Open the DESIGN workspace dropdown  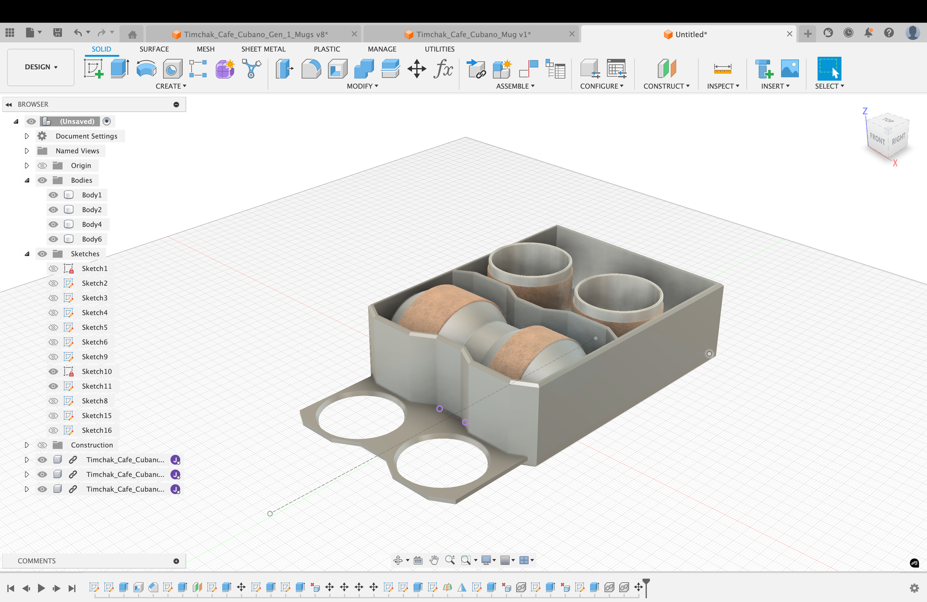(x=40, y=67)
